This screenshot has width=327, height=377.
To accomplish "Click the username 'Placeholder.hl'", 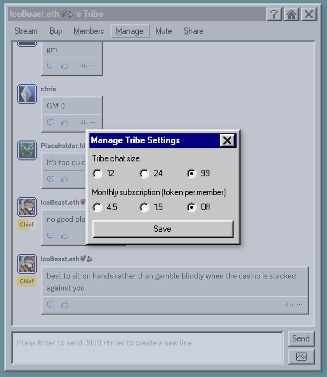I will click(63, 145).
